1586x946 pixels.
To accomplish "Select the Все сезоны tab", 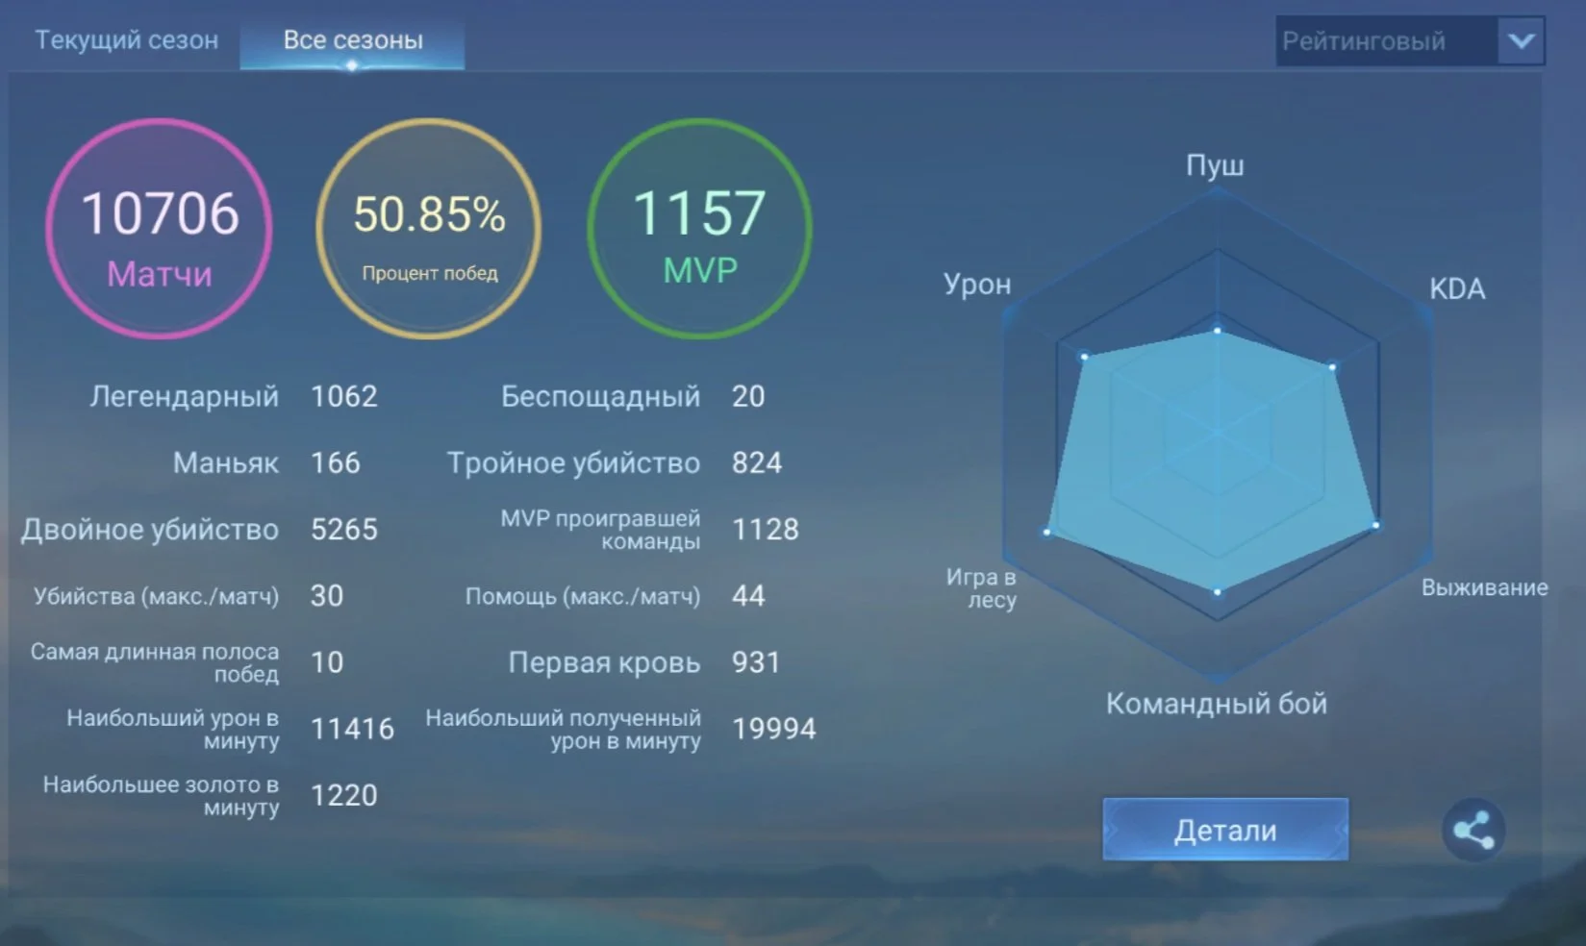I will click(353, 40).
